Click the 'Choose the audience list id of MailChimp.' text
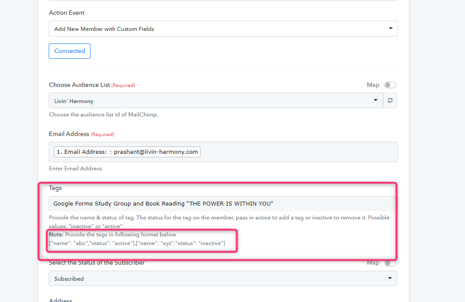This screenshot has height=302, width=465. (104, 115)
